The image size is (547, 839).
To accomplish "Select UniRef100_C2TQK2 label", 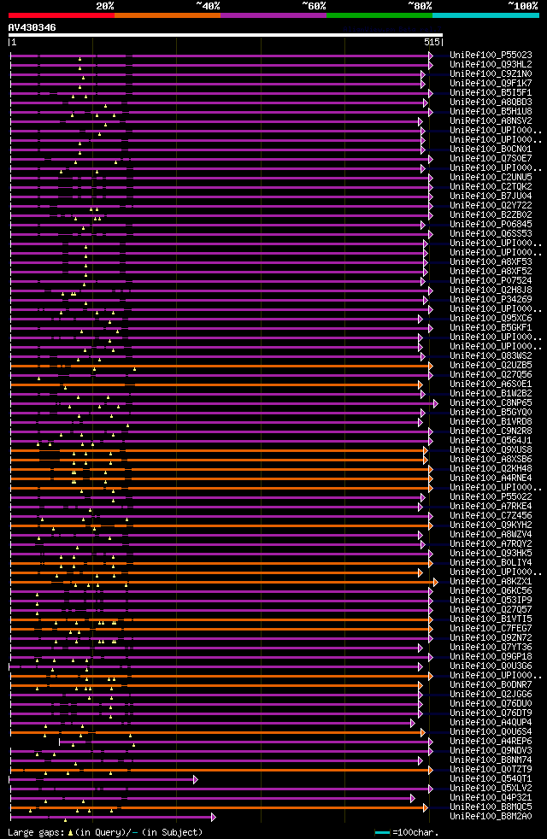I will (x=491, y=187).
